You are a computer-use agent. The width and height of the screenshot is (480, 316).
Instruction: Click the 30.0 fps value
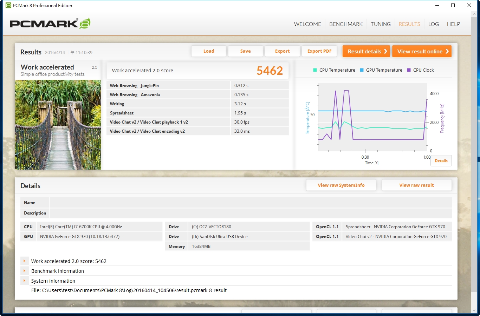point(242,122)
